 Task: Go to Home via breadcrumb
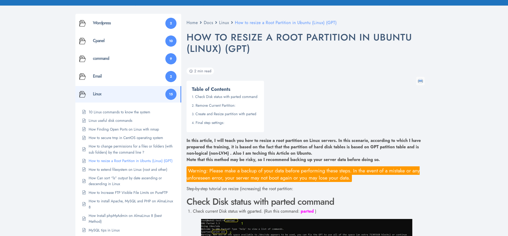coord(192,23)
